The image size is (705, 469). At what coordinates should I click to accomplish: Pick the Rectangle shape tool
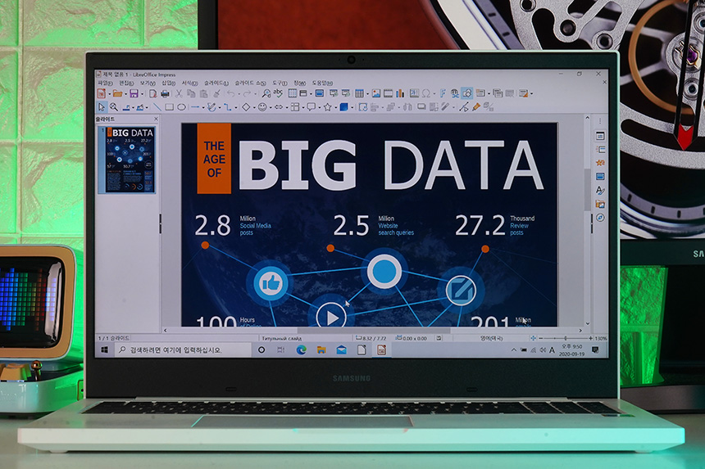(x=169, y=107)
